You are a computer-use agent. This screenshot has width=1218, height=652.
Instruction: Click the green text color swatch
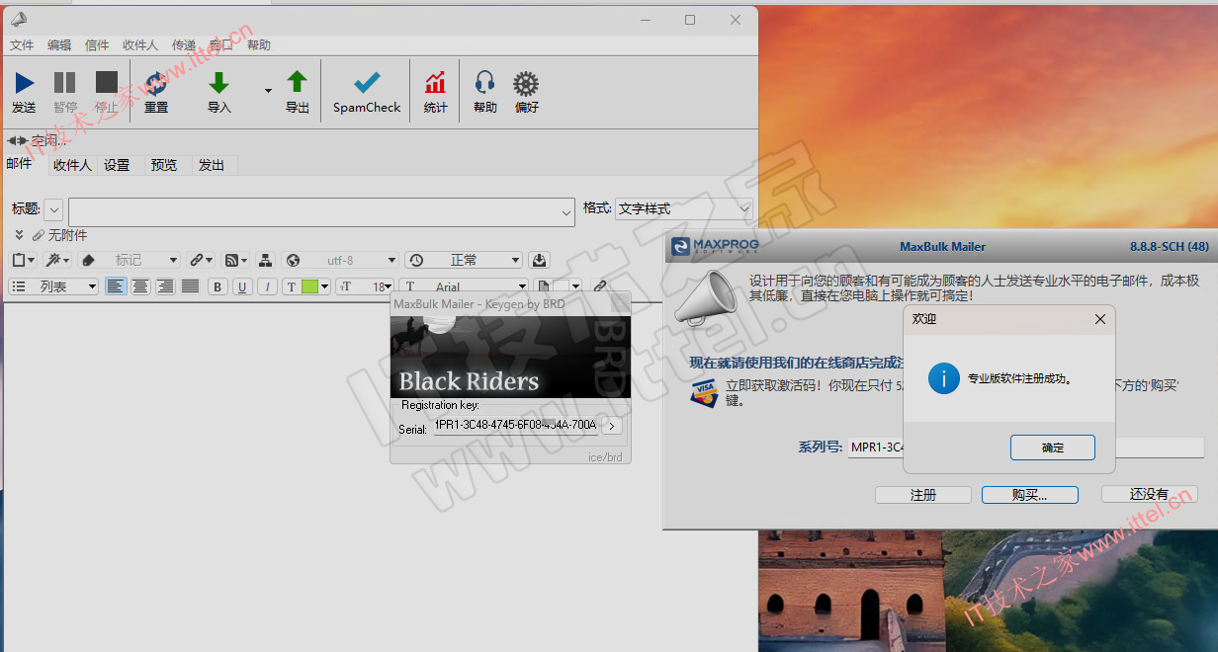(309, 286)
